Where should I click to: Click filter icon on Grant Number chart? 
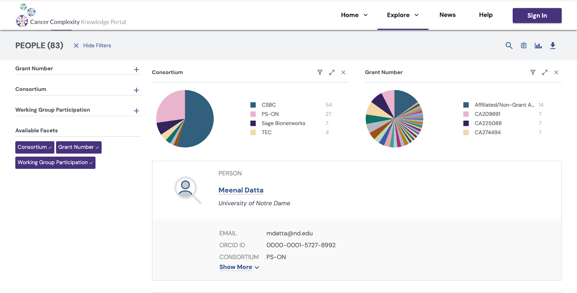point(533,72)
